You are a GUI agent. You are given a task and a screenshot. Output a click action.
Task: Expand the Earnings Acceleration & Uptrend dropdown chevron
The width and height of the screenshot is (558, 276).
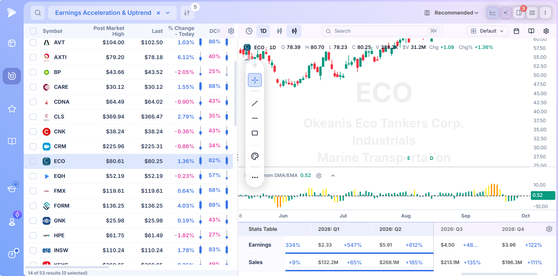coord(168,13)
